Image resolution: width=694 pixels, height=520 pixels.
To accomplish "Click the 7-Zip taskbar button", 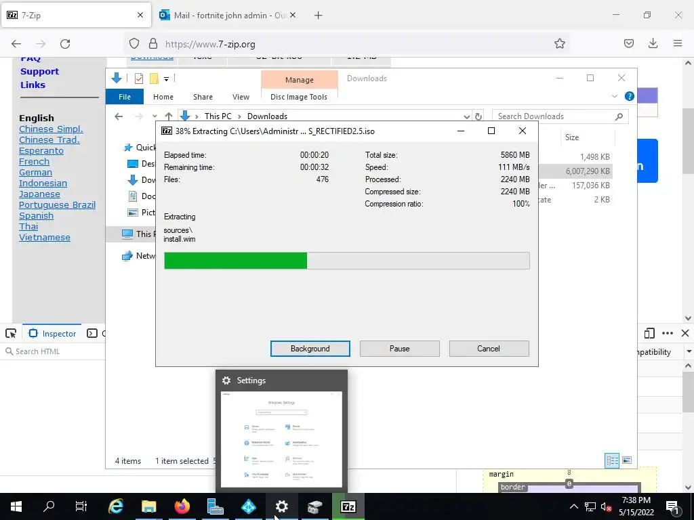I will 348,506.
